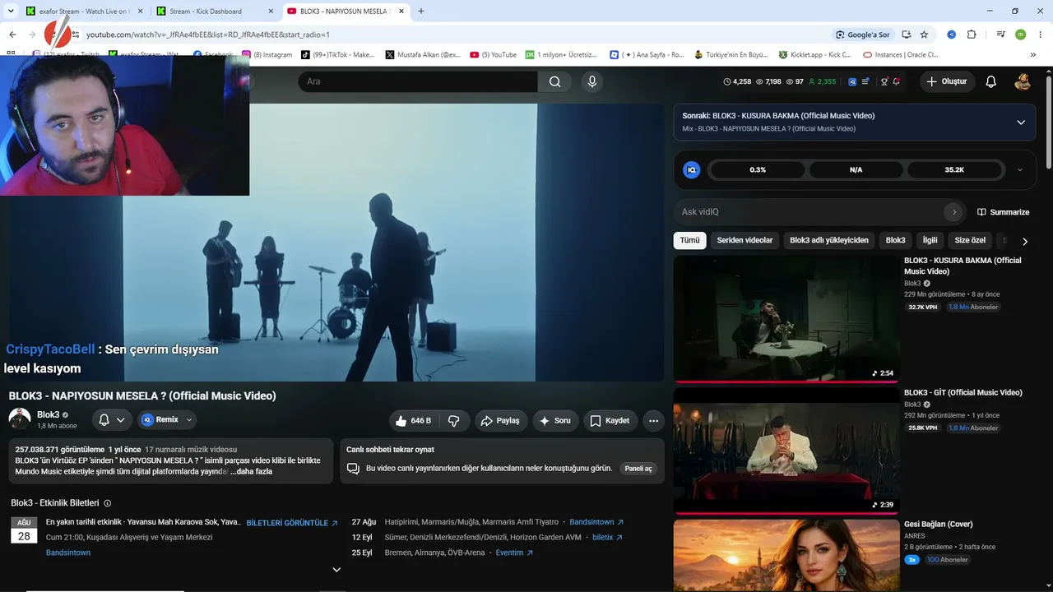
Task: Click the vidIQ trophy icon in header
Action: pos(884,81)
